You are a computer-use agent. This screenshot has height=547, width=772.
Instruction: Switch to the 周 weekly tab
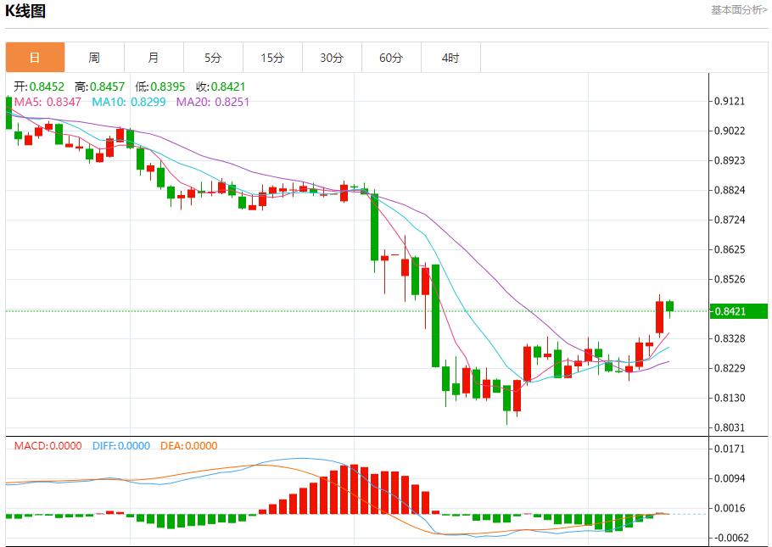pos(94,58)
